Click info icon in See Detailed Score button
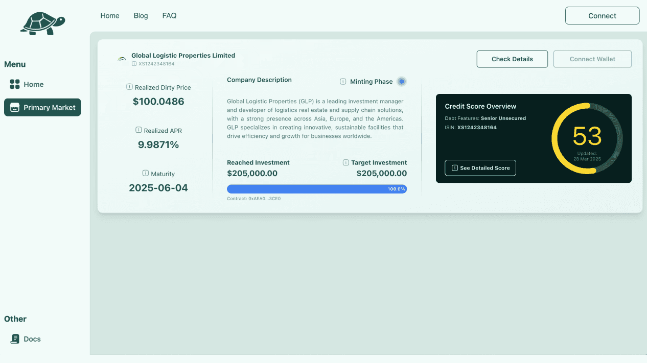Viewport: 647px width, 363px height. click(455, 167)
